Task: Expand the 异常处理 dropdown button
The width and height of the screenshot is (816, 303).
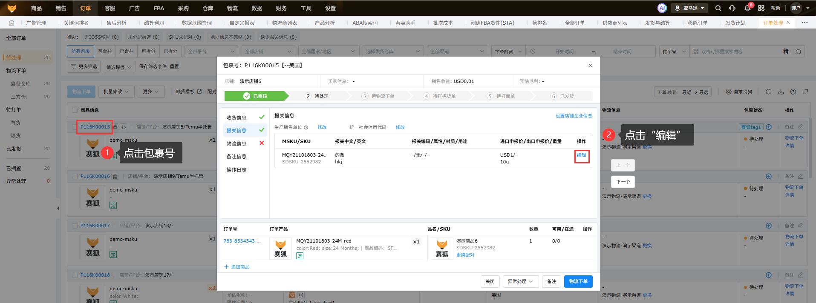Action: pyautogui.click(x=520, y=281)
